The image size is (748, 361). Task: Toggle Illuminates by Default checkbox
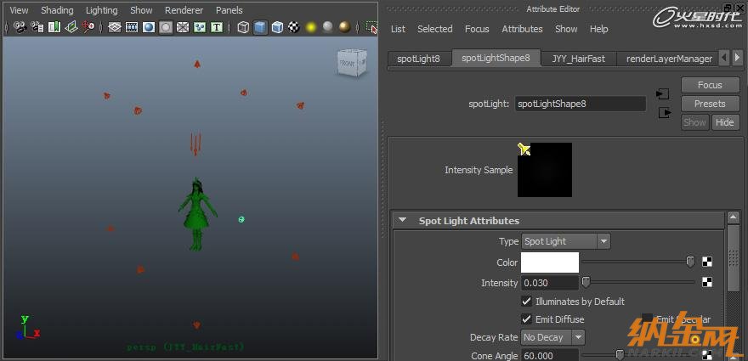(527, 301)
